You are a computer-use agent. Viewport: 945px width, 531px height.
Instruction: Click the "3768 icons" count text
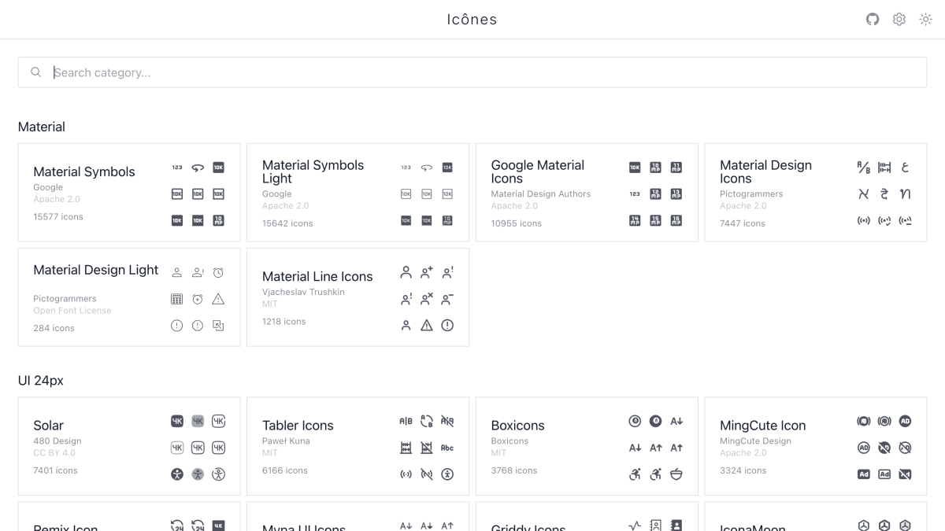pos(514,470)
